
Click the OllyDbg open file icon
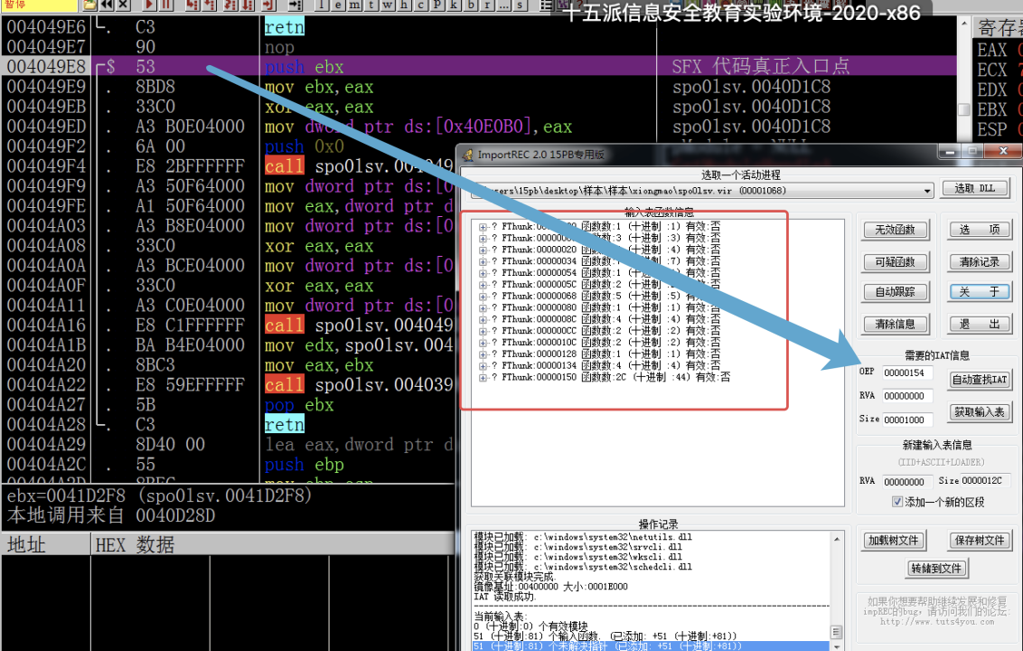tap(89, 5)
